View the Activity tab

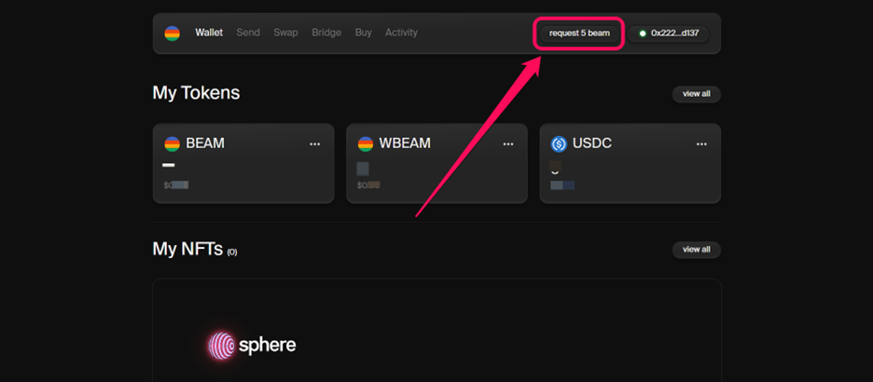(x=401, y=33)
